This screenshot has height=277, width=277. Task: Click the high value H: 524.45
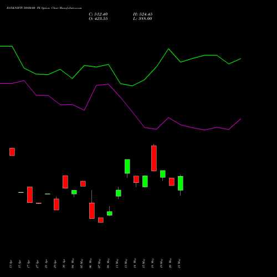(x=143, y=14)
